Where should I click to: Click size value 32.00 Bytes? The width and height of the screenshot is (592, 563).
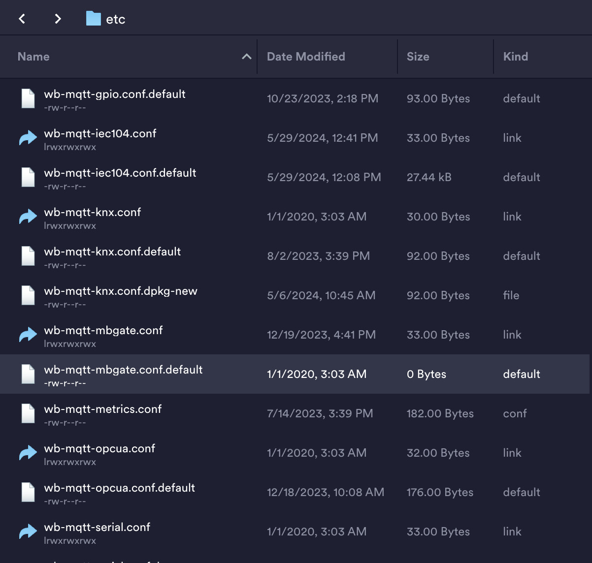[x=438, y=453]
